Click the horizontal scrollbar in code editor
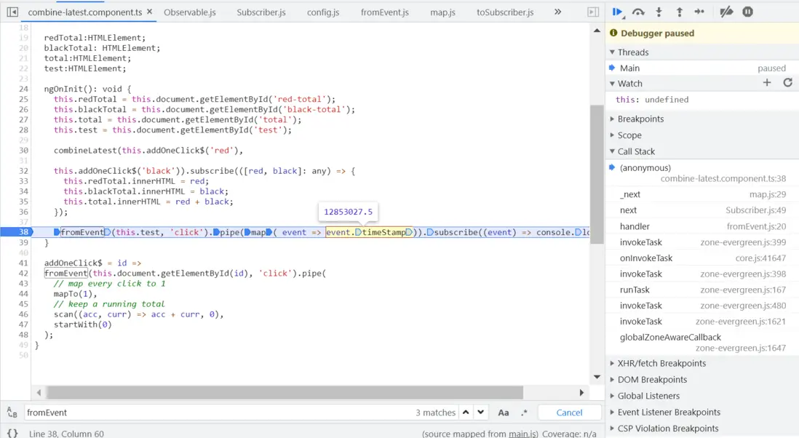This screenshot has height=438, width=799. 284,392
